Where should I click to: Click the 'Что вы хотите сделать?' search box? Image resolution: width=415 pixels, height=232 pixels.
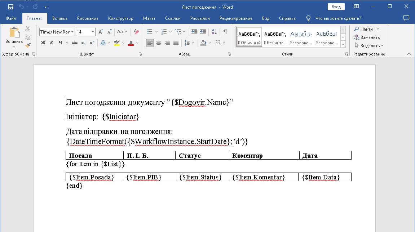(338, 18)
